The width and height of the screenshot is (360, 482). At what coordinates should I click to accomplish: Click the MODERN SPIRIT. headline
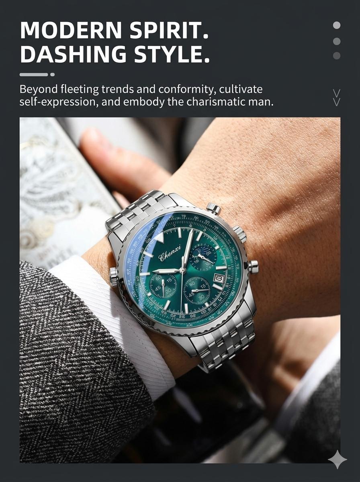(115, 30)
